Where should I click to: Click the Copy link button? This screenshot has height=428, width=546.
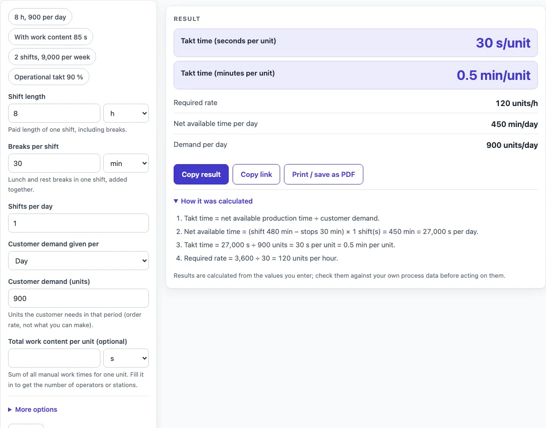pos(256,175)
